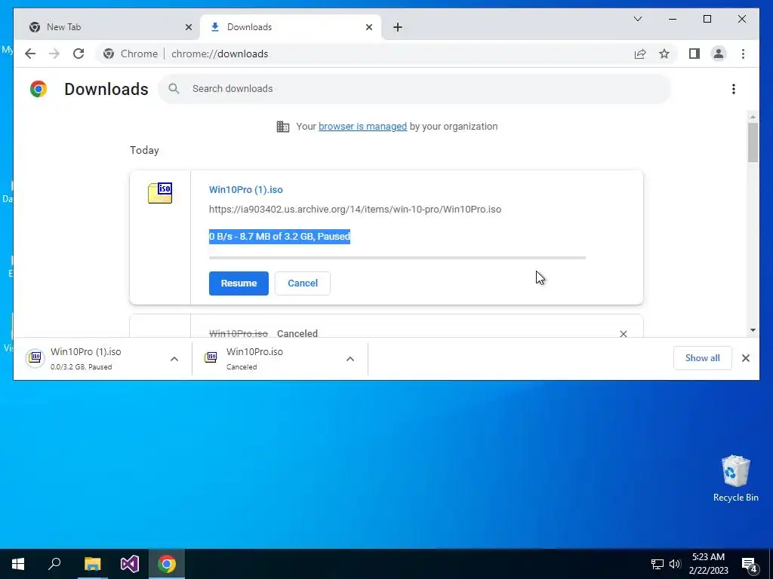Expand options for canceled Win10Pro.iso shelf item

tap(350, 359)
